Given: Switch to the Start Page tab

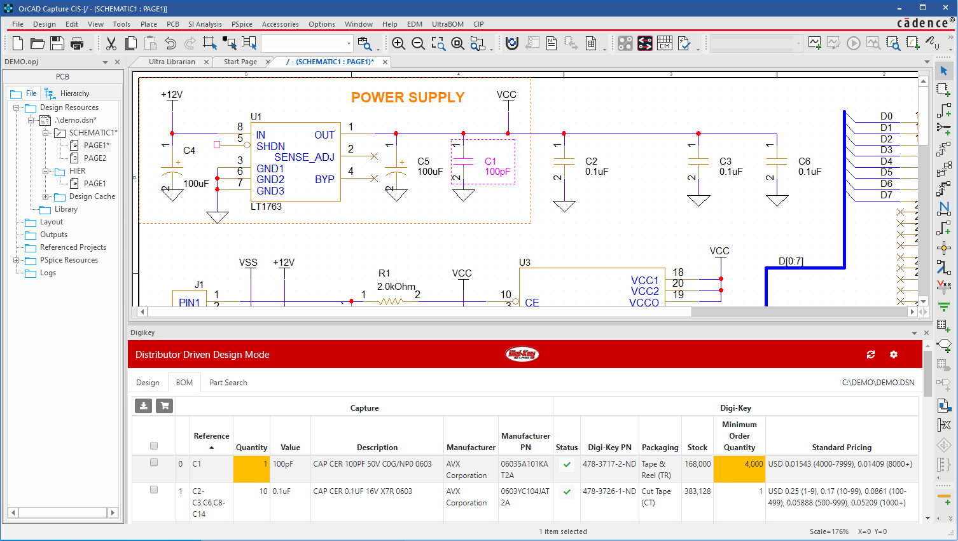Looking at the screenshot, I should pos(240,62).
